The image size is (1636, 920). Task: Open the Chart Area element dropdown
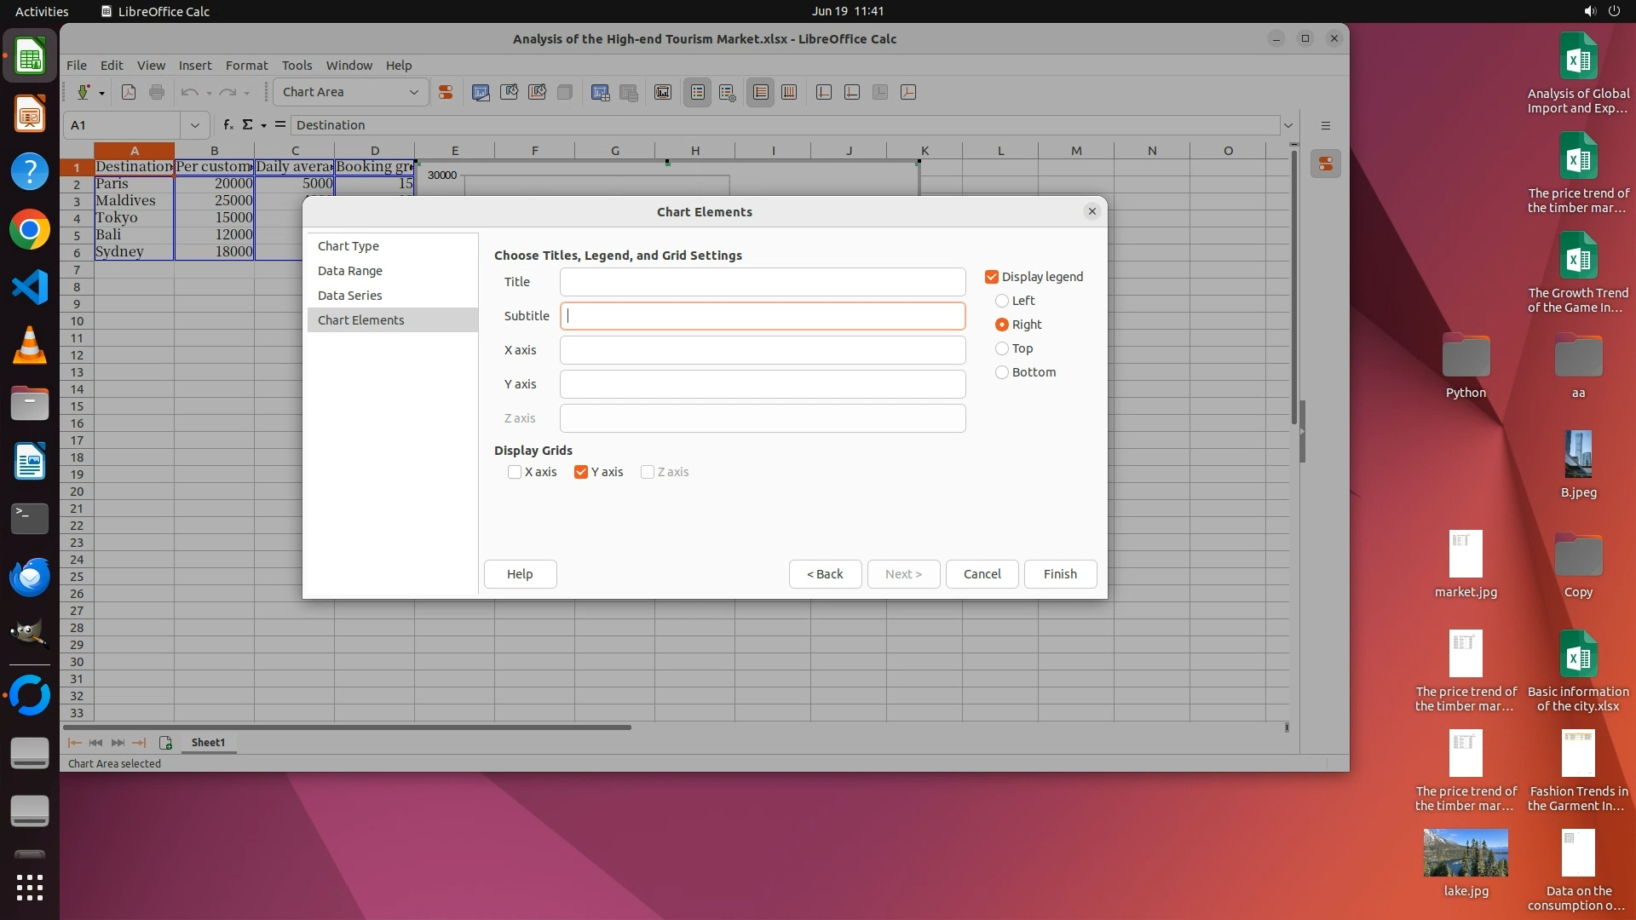click(414, 92)
